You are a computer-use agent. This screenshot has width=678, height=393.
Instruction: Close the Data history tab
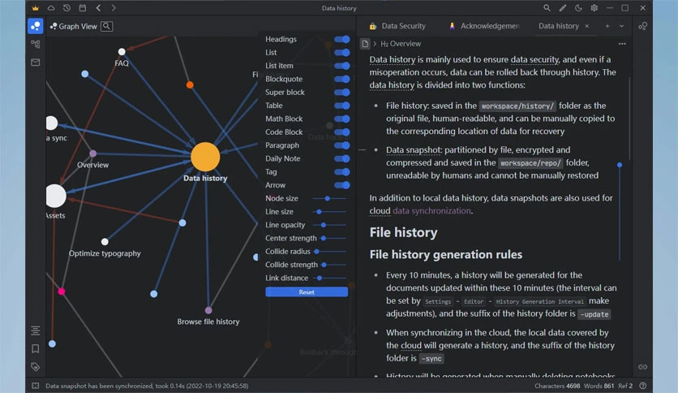coord(587,26)
